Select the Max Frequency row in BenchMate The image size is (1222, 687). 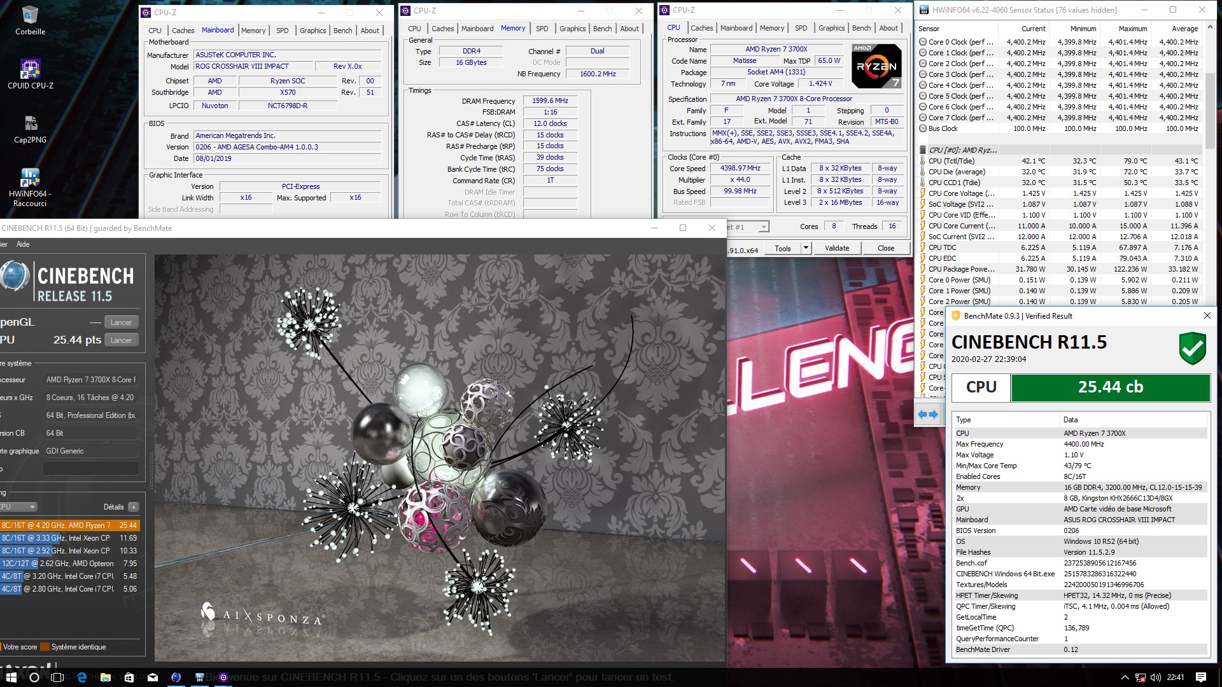(x=1080, y=444)
